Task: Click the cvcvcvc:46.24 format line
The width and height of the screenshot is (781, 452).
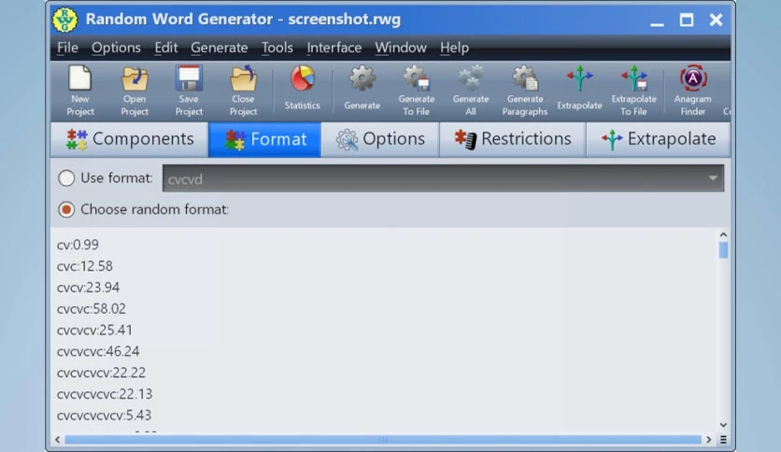Action: click(x=98, y=352)
